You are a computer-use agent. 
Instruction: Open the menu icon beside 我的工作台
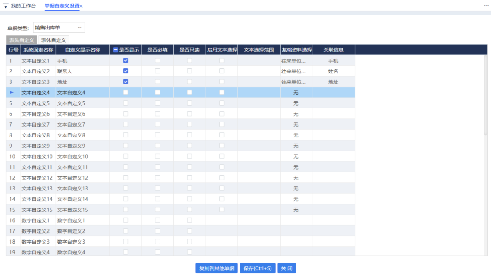click(x=5, y=6)
